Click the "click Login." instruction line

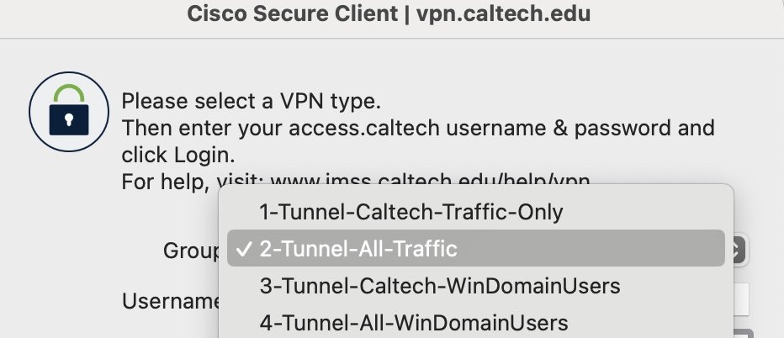click(179, 155)
